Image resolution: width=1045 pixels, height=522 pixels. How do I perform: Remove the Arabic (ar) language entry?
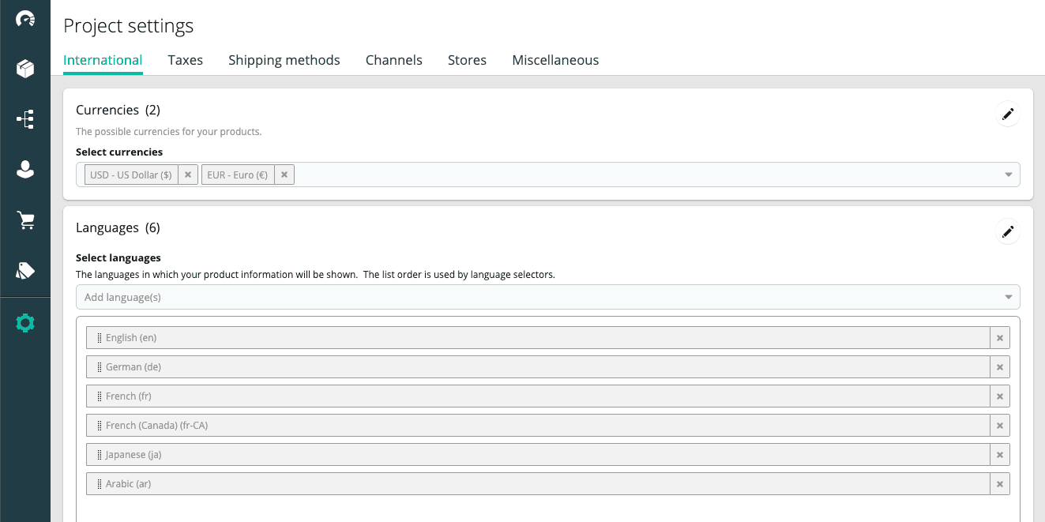(x=999, y=483)
